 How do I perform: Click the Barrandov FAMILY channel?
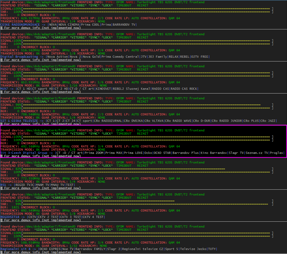[x=90, y=249]
